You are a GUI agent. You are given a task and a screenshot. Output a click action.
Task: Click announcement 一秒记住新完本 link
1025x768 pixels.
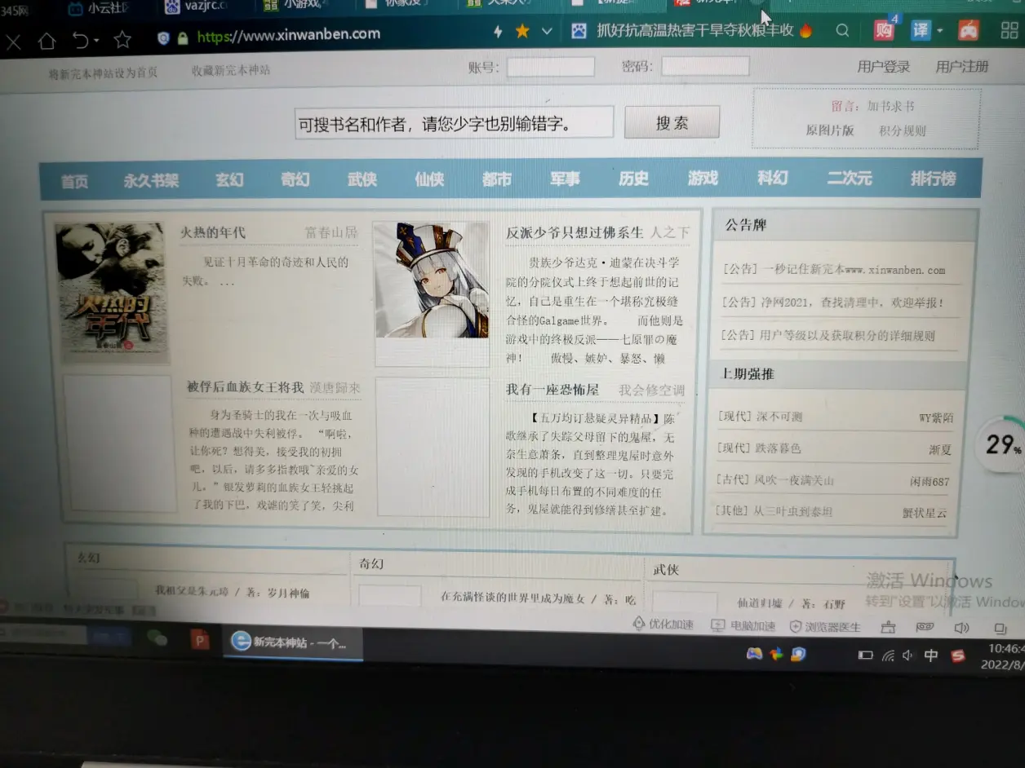point(833,270)
